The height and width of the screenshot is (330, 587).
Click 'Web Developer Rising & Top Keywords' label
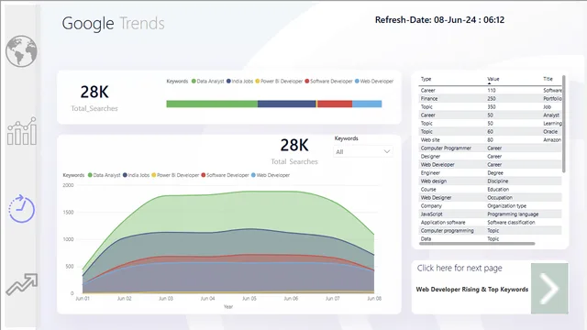coord(471,290)
